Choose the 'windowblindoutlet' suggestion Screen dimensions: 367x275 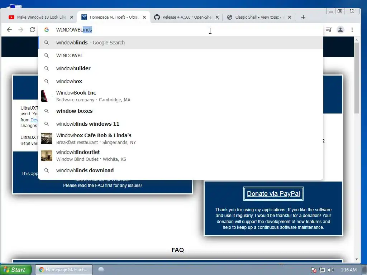[x=181, y=155]
